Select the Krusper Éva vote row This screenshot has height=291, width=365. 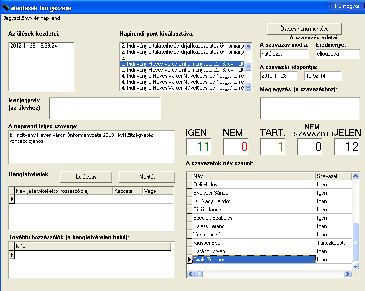coord(269,243)
